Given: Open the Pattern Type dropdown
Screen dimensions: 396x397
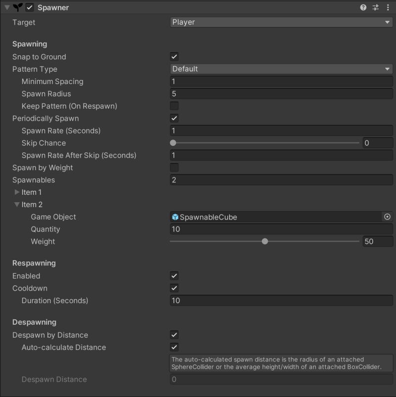Looking at the screenshot, I should [281, 69].
